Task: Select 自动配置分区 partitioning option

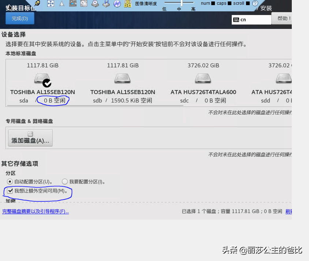Action: pyautogui.click(x=10, y=181)
